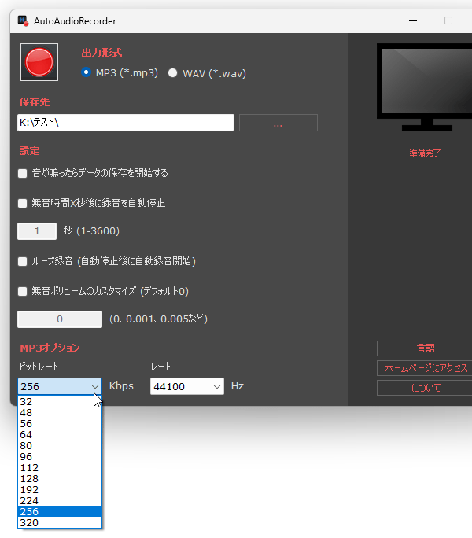Choose 320 in the bitrate list
The height and width of the screenshot is (538, 472).
(x=60, y=522)
